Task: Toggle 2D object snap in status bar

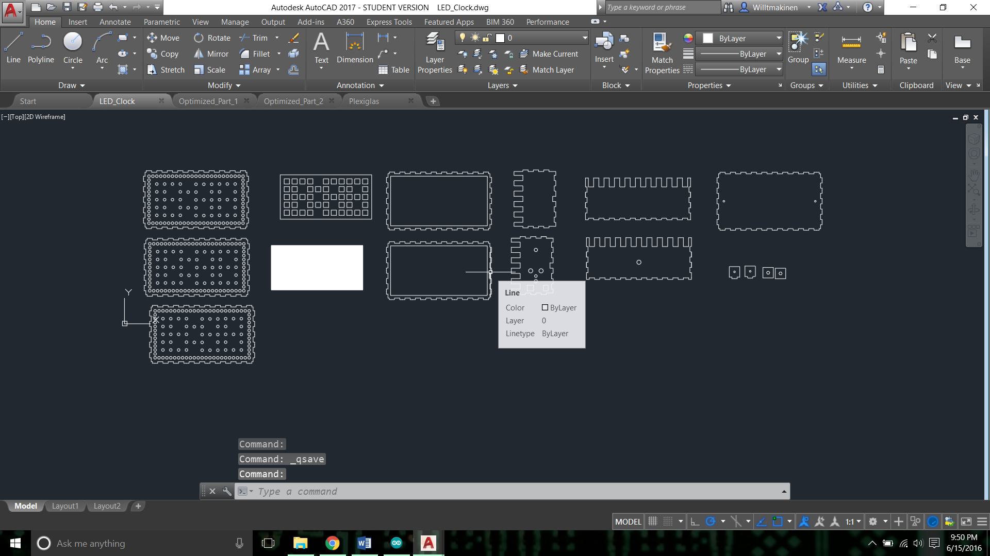Action: tap(777, 522)
